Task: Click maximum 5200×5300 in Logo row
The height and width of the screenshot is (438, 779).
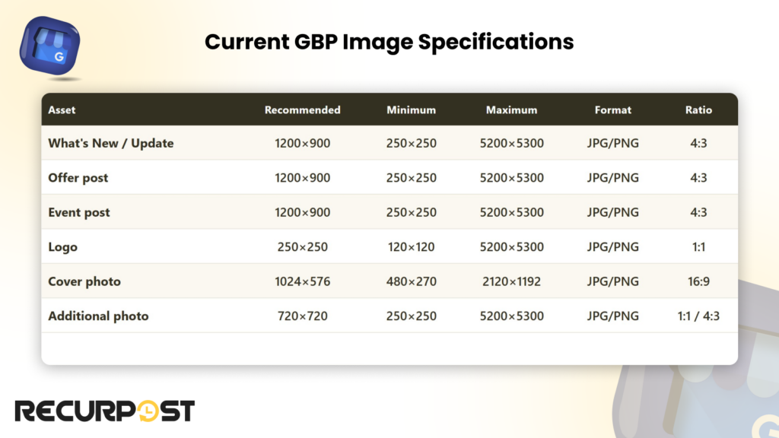Action: [511, 247]
